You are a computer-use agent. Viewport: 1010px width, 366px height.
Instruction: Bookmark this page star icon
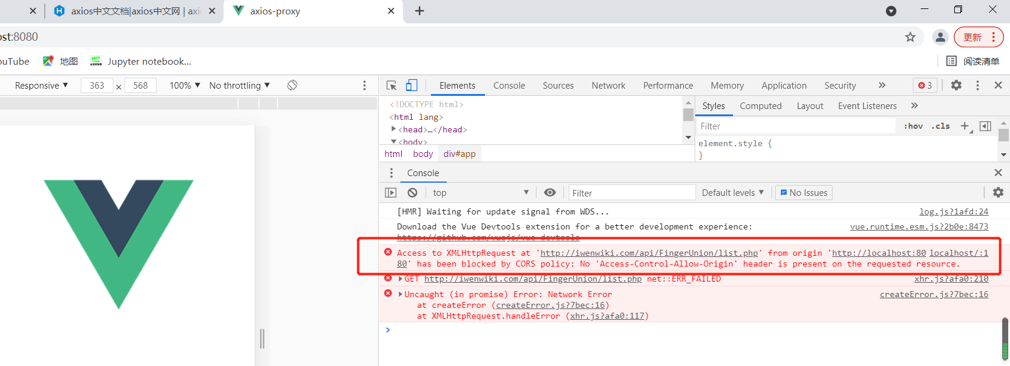(910, 37)
